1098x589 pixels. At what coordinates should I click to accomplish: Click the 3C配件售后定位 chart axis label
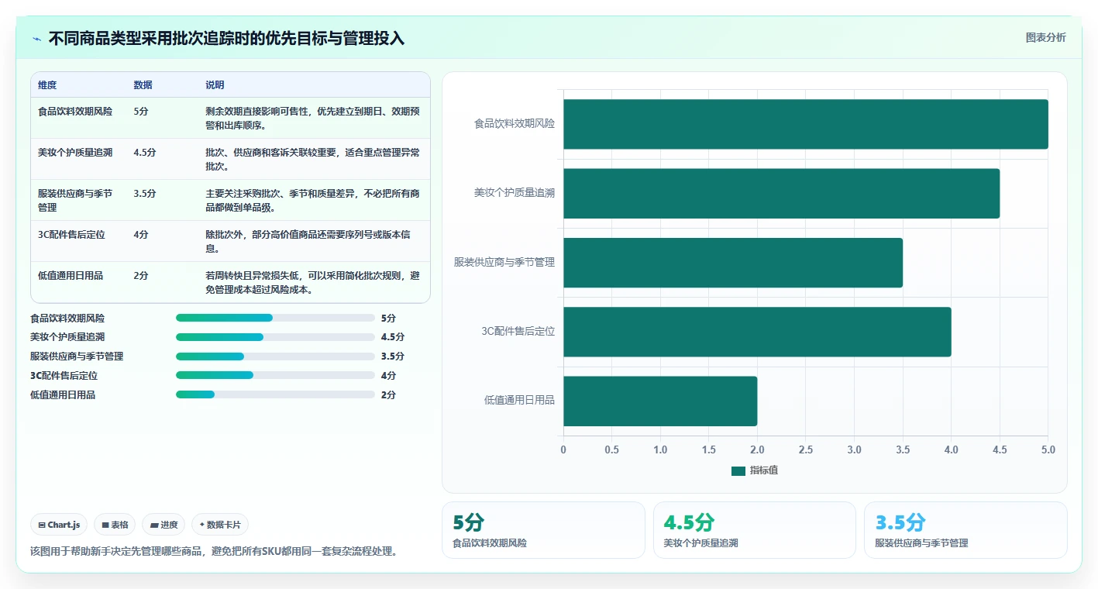[518, 332]
